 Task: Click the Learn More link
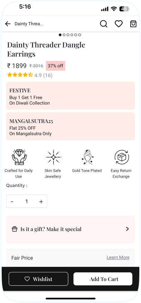tap(118, 257)
